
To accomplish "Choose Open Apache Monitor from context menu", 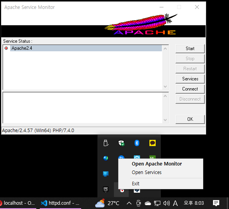I will (x=157, y=164).
